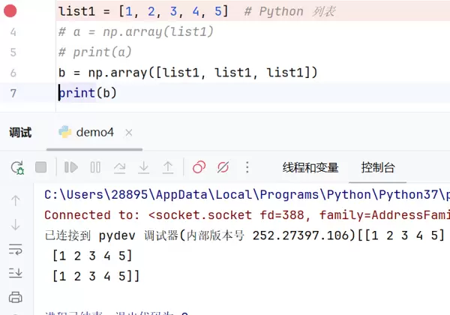The height and width of the screenshot is (315, 450).
Task: Click gutter line number 7
Action: coord(13,93)
